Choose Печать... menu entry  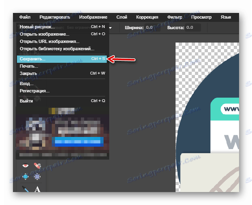(62, 66)
